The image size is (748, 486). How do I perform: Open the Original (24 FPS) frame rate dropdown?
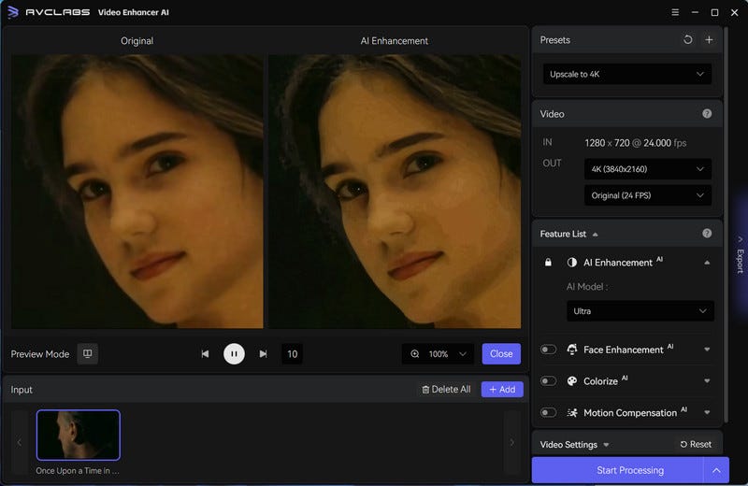pos(648,195)
